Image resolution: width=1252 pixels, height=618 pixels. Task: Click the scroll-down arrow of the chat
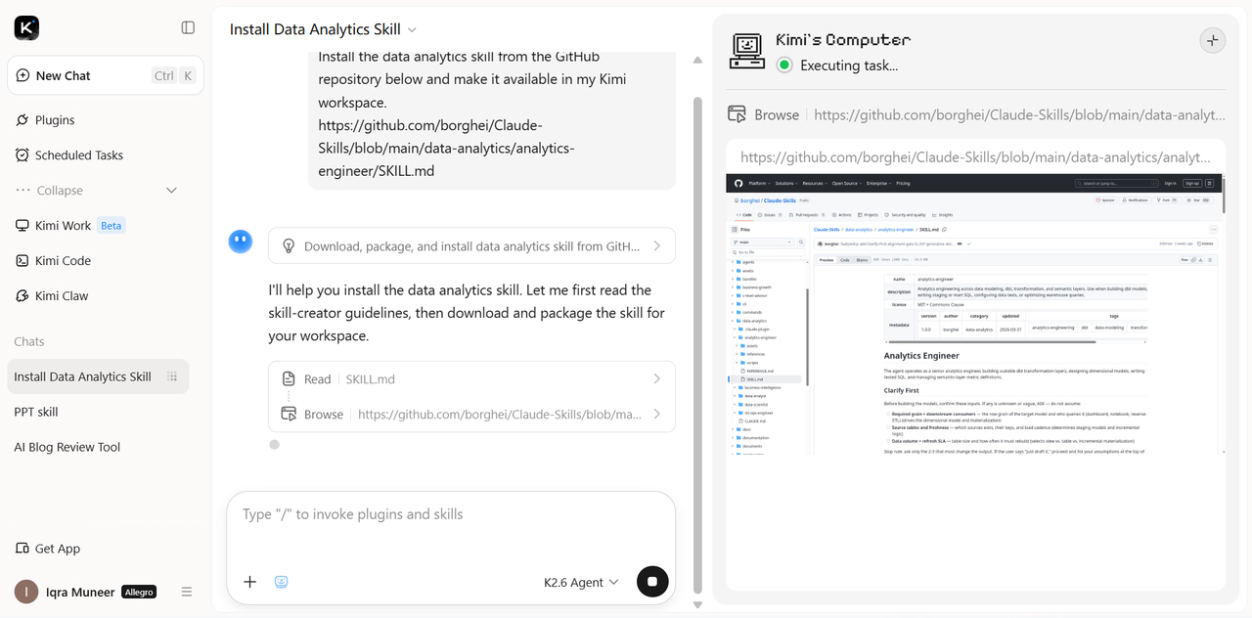[697, 605]
